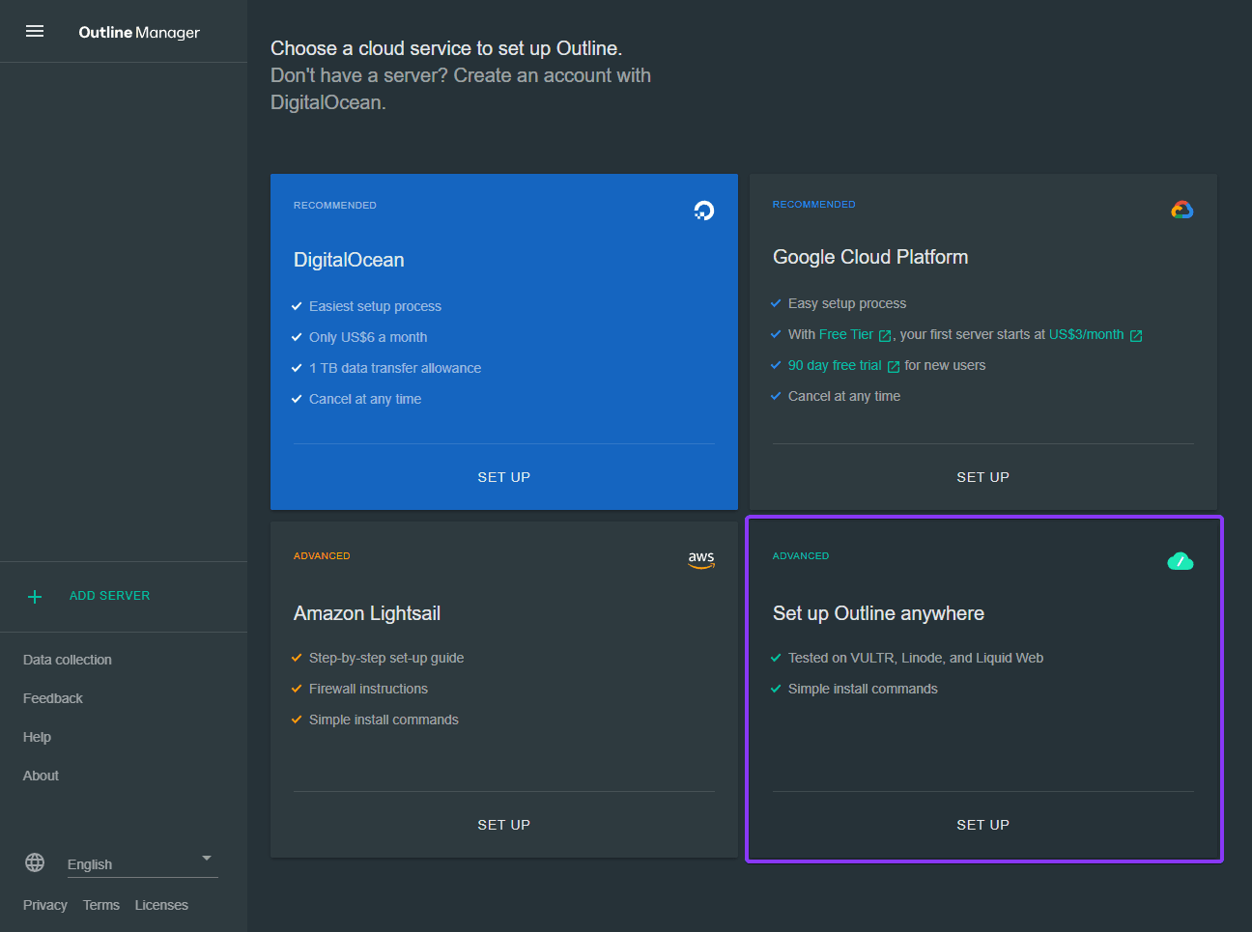The height and width of the screenshot is (932, 1252).
Task: Click the plus icon beside Add Server
Action: (x=35, y=597)
